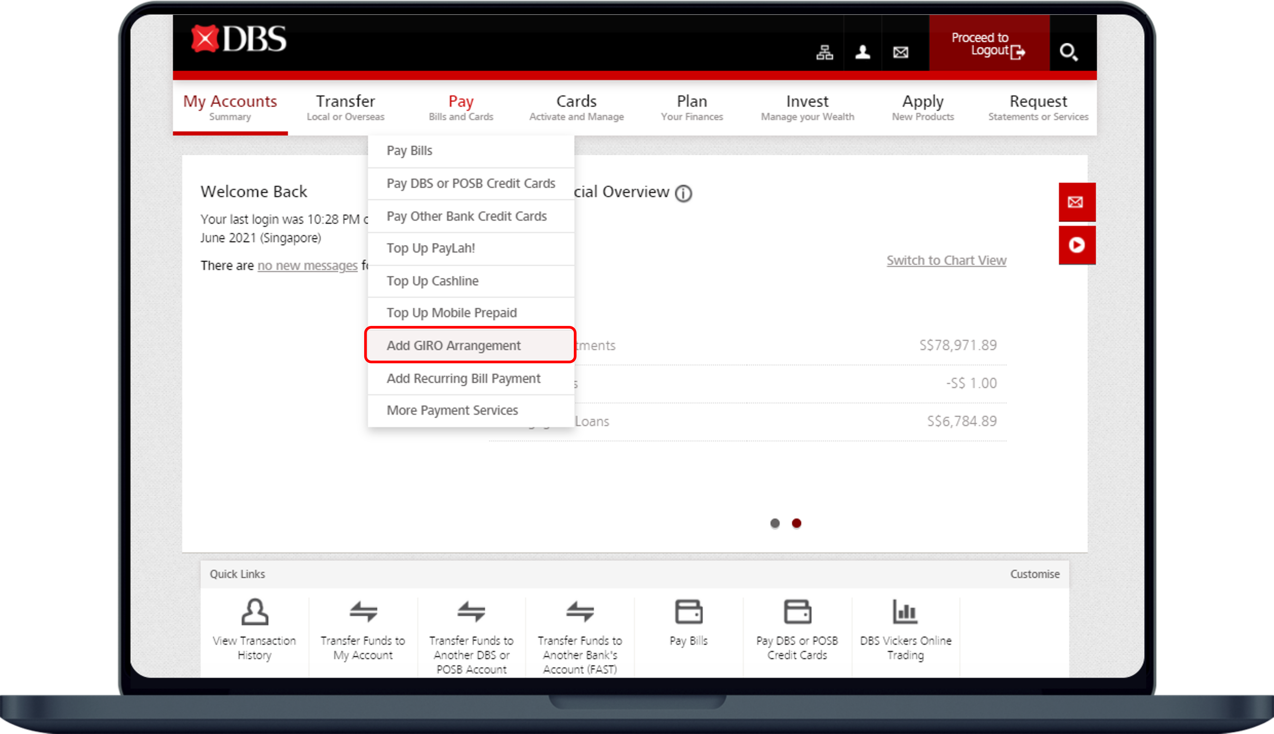
Task: Click the red floating mail button
Action: pyautogui.click(x=1076, y=202)
